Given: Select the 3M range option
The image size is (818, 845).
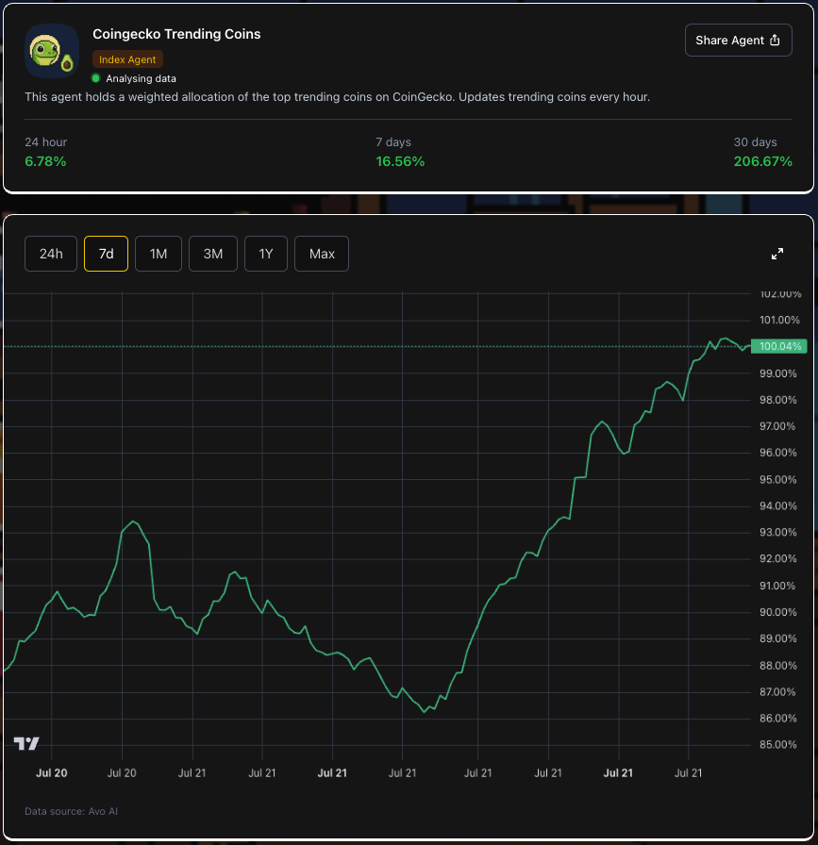Looking at the screenshot, I should pyautogui.click(x=212, y=253).
